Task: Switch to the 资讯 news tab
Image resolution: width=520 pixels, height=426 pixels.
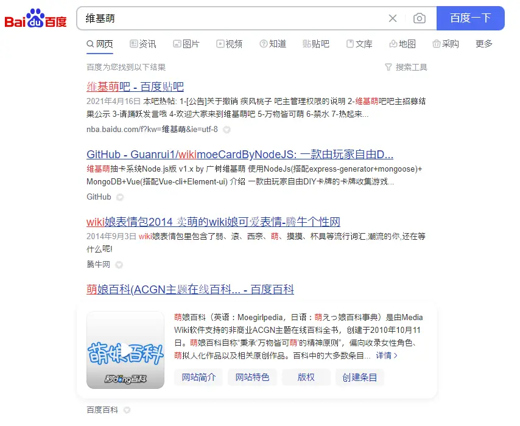Action: [143, 44]
